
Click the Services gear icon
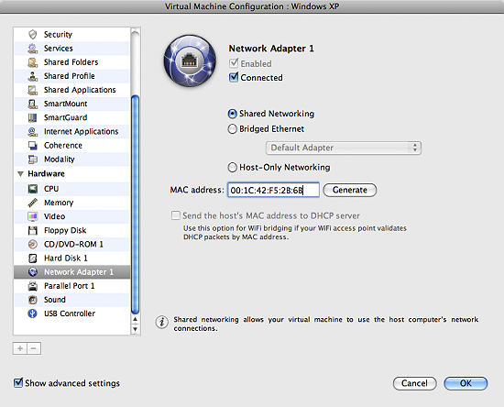tap(32, 49)
